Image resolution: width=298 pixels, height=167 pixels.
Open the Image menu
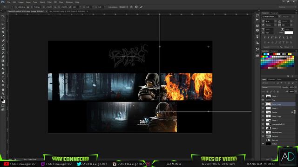point(21,2)
